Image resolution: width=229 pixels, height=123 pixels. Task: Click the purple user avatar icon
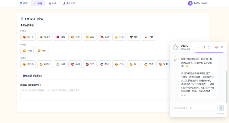click(190, 3)
